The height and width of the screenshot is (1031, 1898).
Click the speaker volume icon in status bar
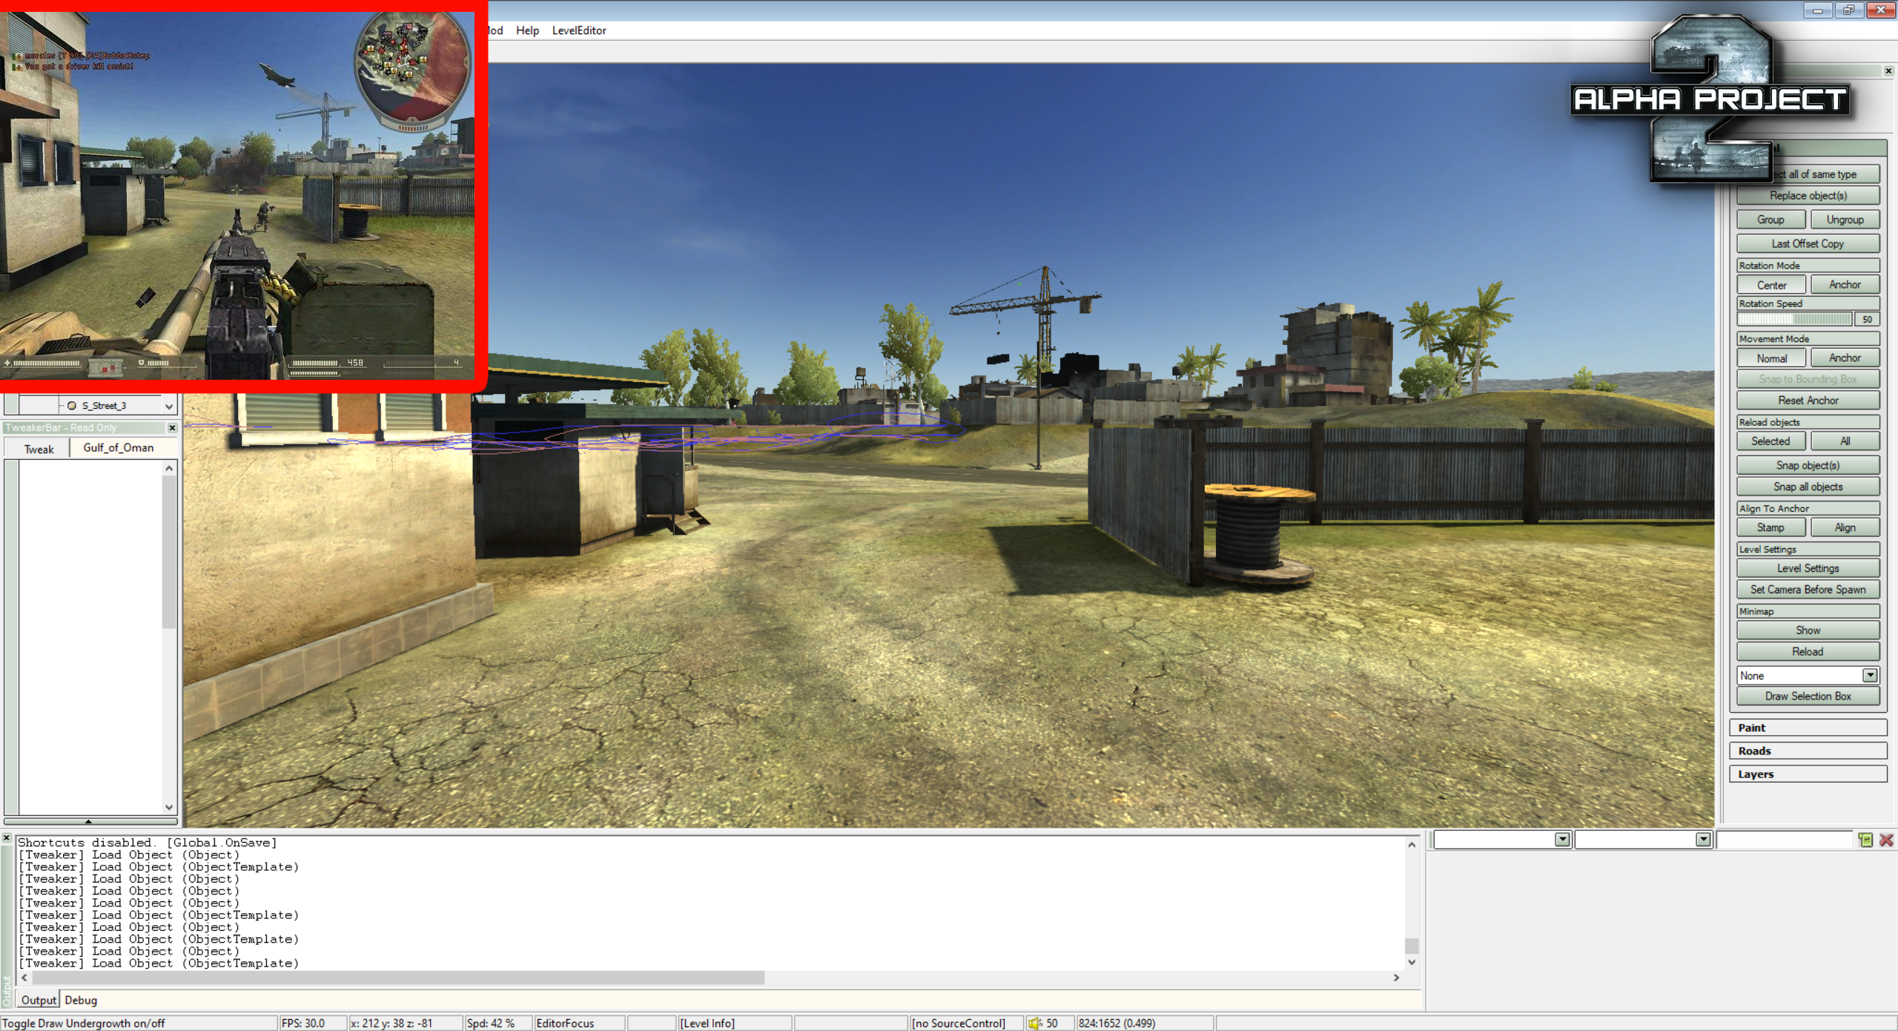click(1035, 1024)
